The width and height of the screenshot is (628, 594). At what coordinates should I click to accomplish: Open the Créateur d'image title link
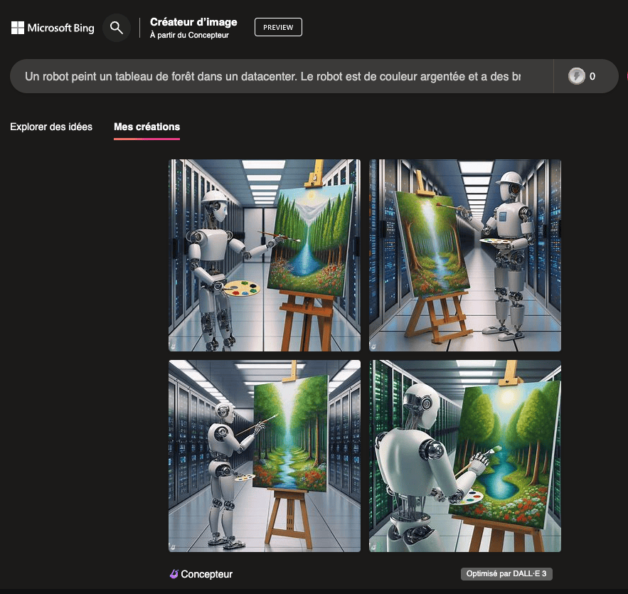coord(193,22)
